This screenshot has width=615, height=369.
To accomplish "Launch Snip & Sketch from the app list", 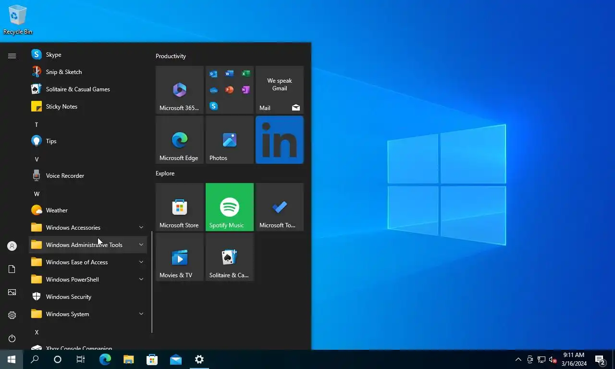I will click(x=88, y=72).
